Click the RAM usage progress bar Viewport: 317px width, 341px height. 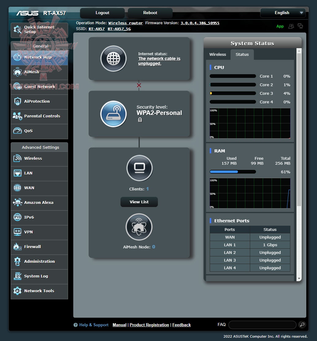pyautogui.click(x=233, y=172)
